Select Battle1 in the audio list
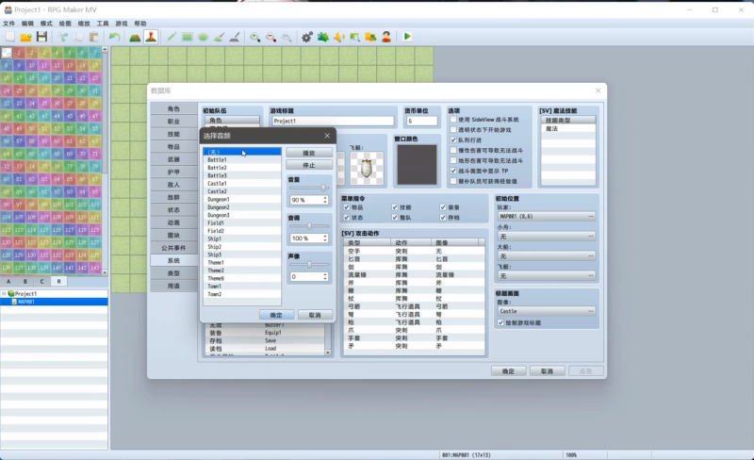Screen dimensions: 754x460 (x=242, y=159)
